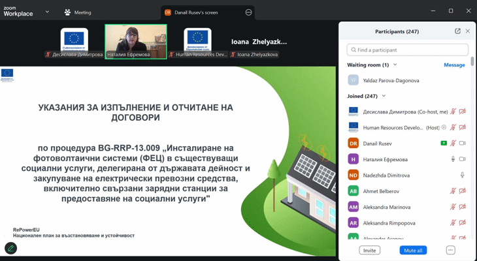Screen dimensions: 477x261
Task: Select Aleksandra Rimpopova participant name
Action: point(389,223)
